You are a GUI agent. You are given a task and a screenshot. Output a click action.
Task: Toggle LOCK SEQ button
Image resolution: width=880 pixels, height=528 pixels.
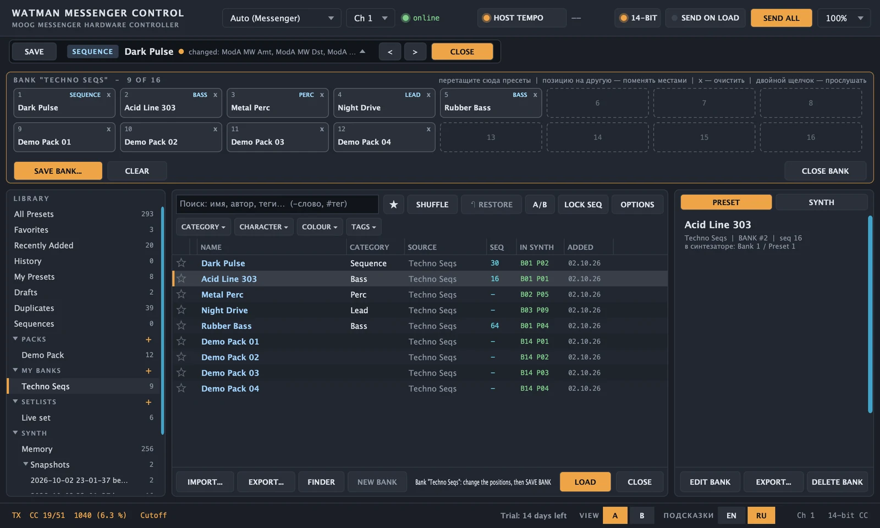(x=583, y=205)
